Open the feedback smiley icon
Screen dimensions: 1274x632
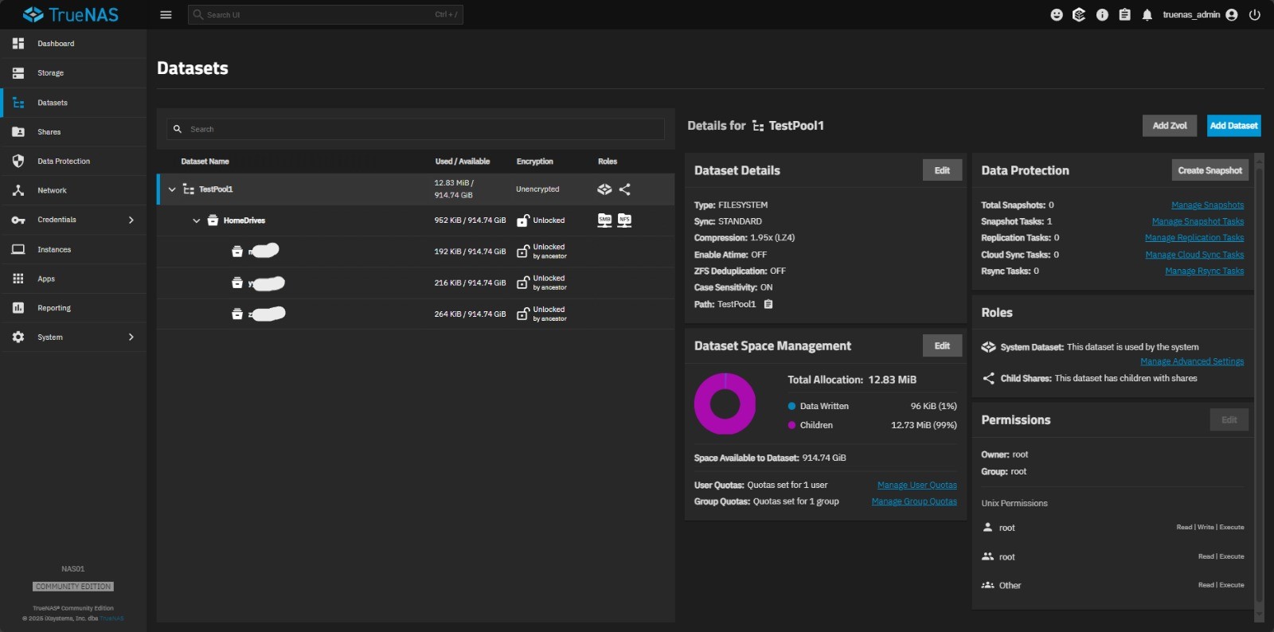click(1057, 14)
